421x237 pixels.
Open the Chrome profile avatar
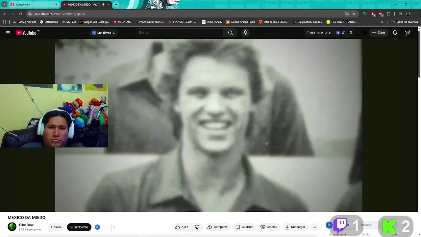tap(408, 14)
